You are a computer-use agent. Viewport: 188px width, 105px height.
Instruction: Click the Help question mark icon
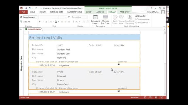(x=151, y=8)
